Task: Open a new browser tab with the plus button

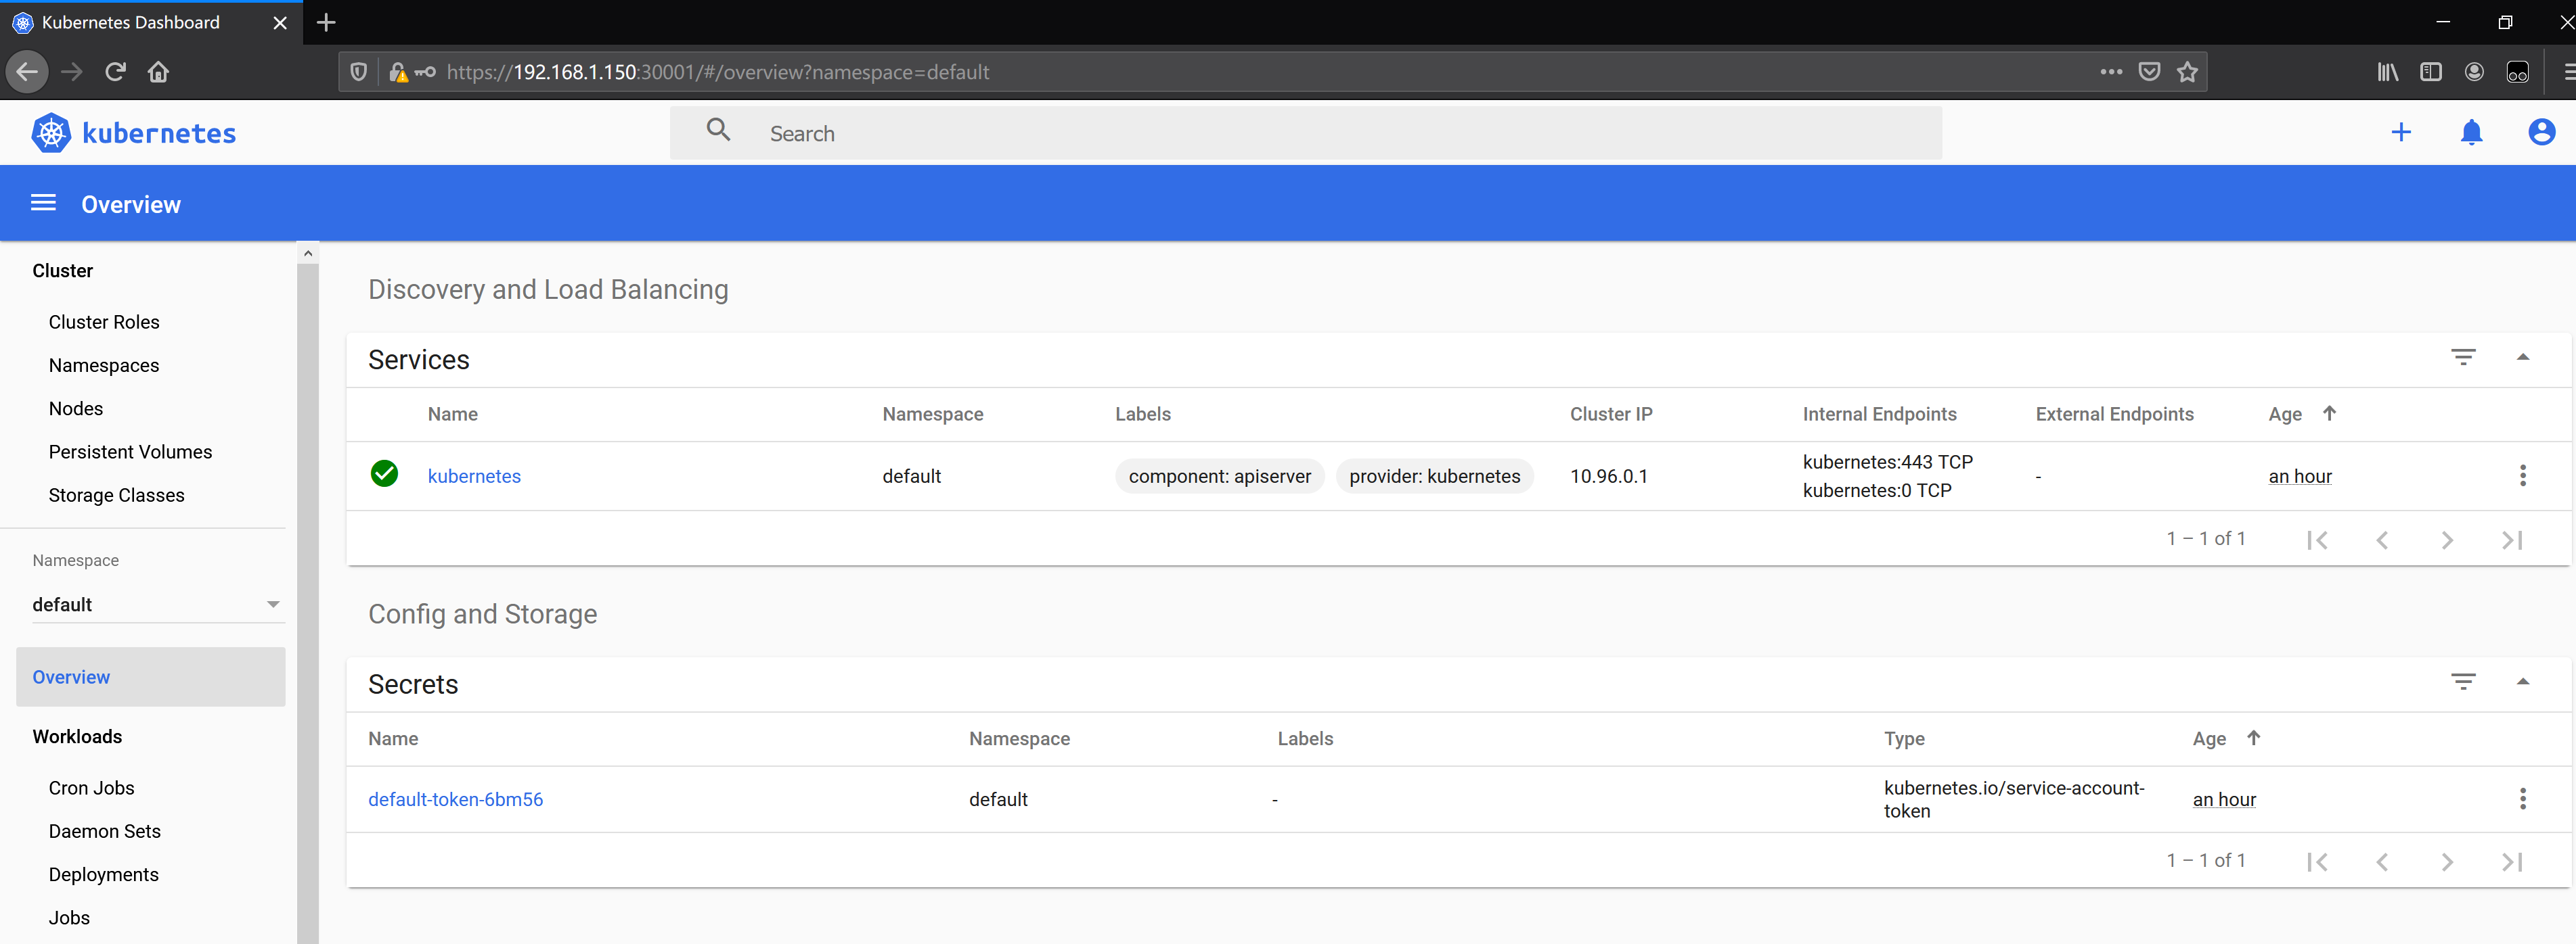Action: [326, 22]
